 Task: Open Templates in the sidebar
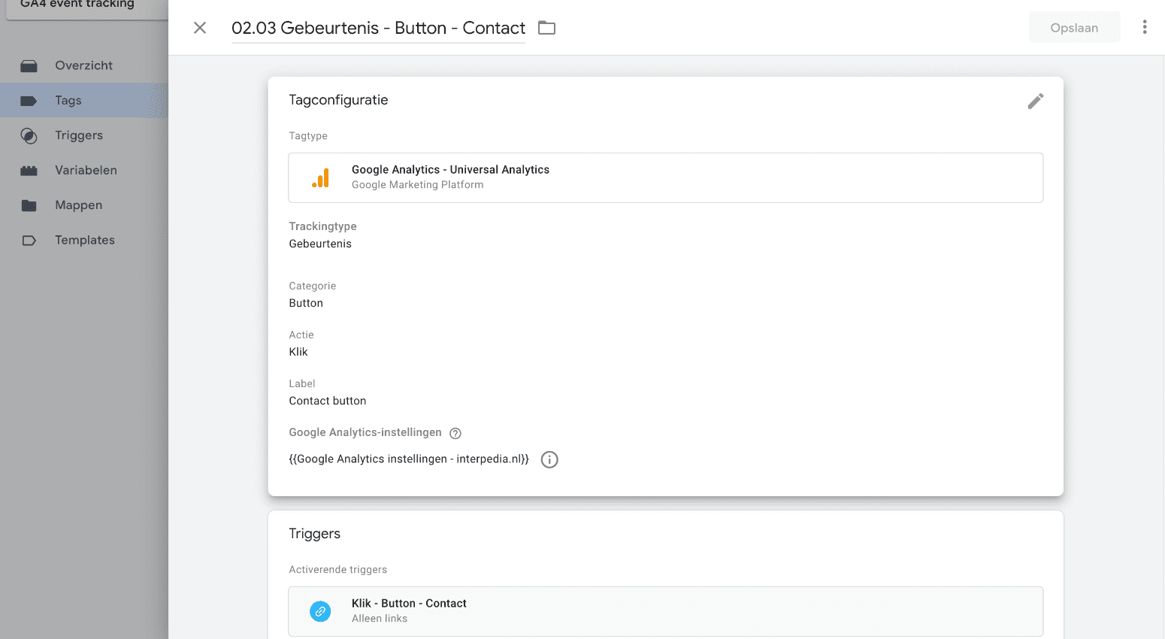coord(85,240)
